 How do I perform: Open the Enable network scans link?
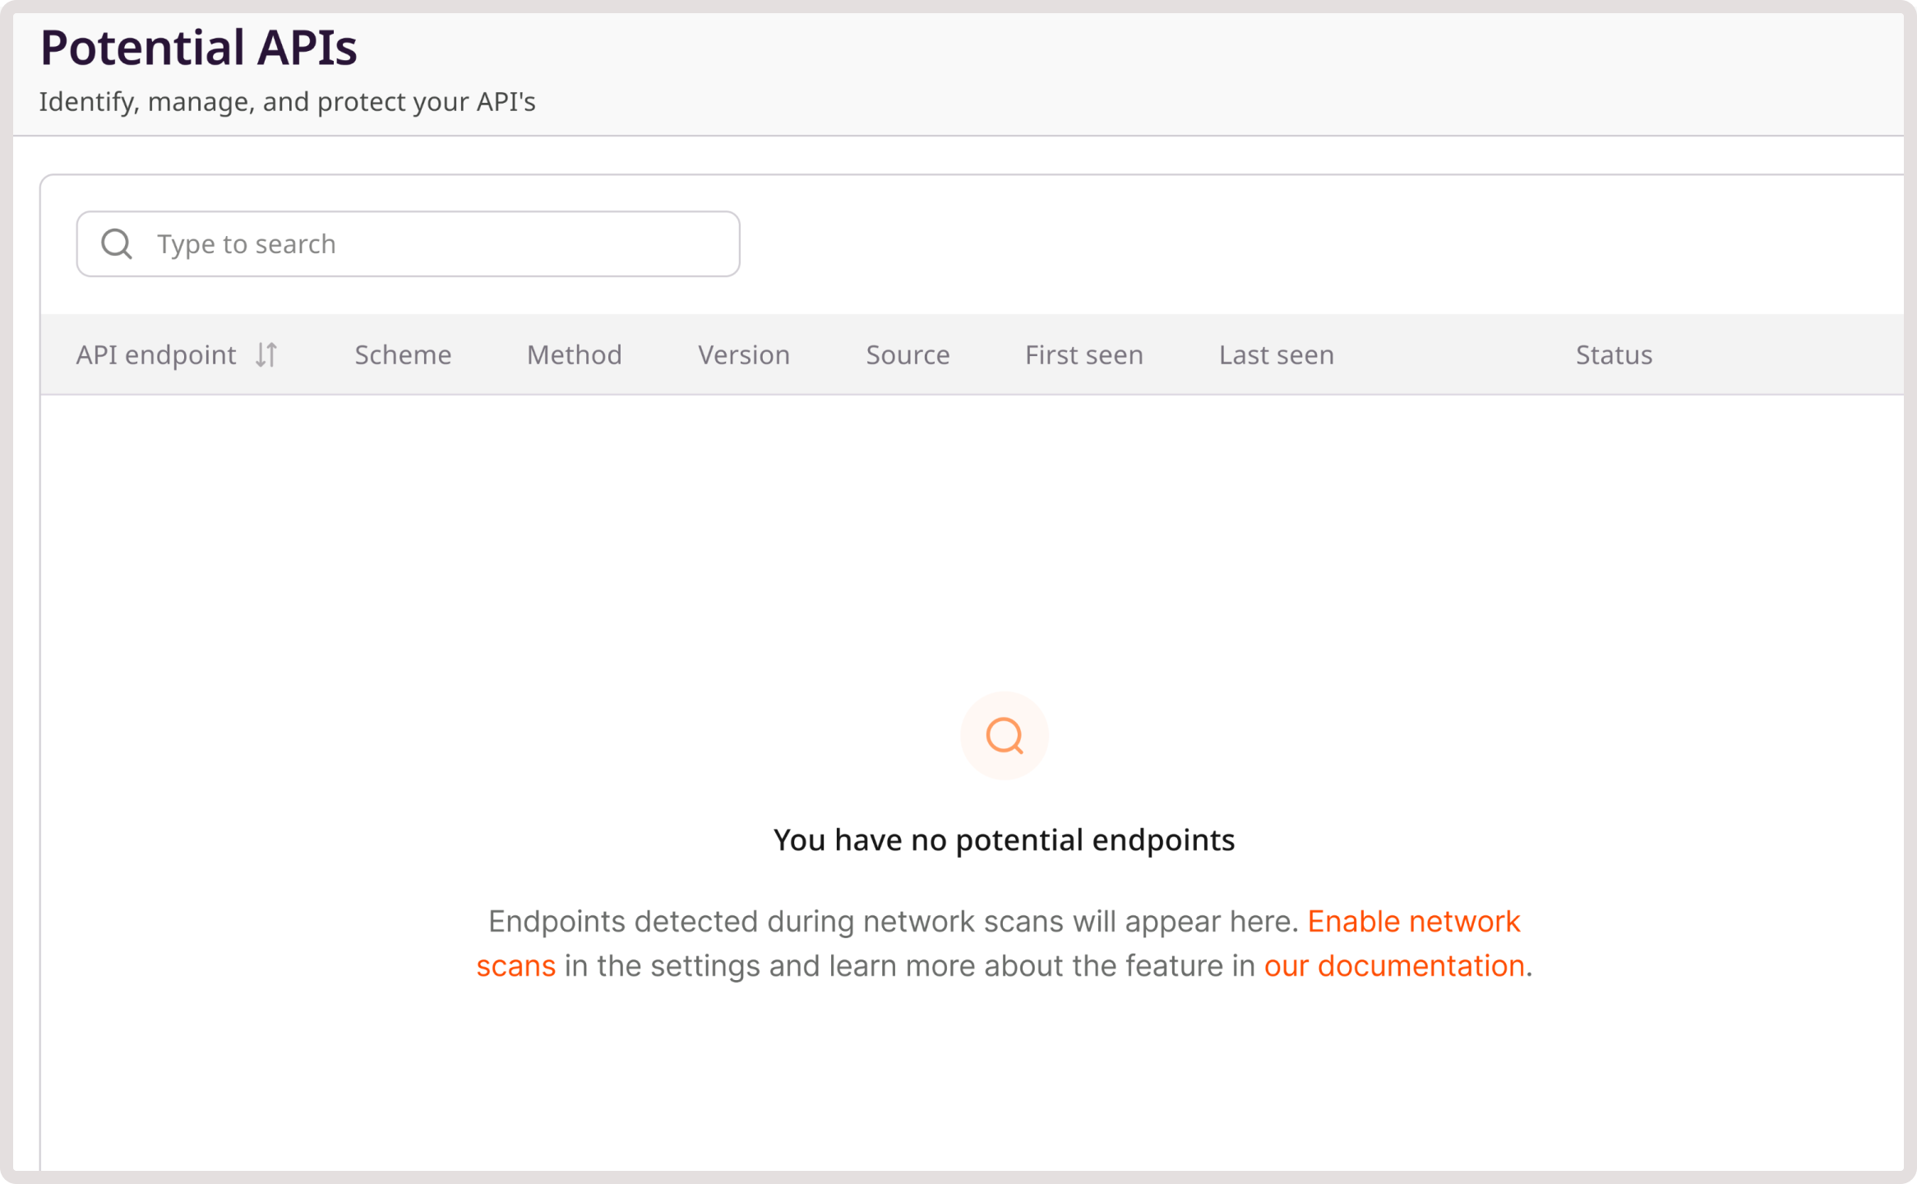tap(1414, 921)
